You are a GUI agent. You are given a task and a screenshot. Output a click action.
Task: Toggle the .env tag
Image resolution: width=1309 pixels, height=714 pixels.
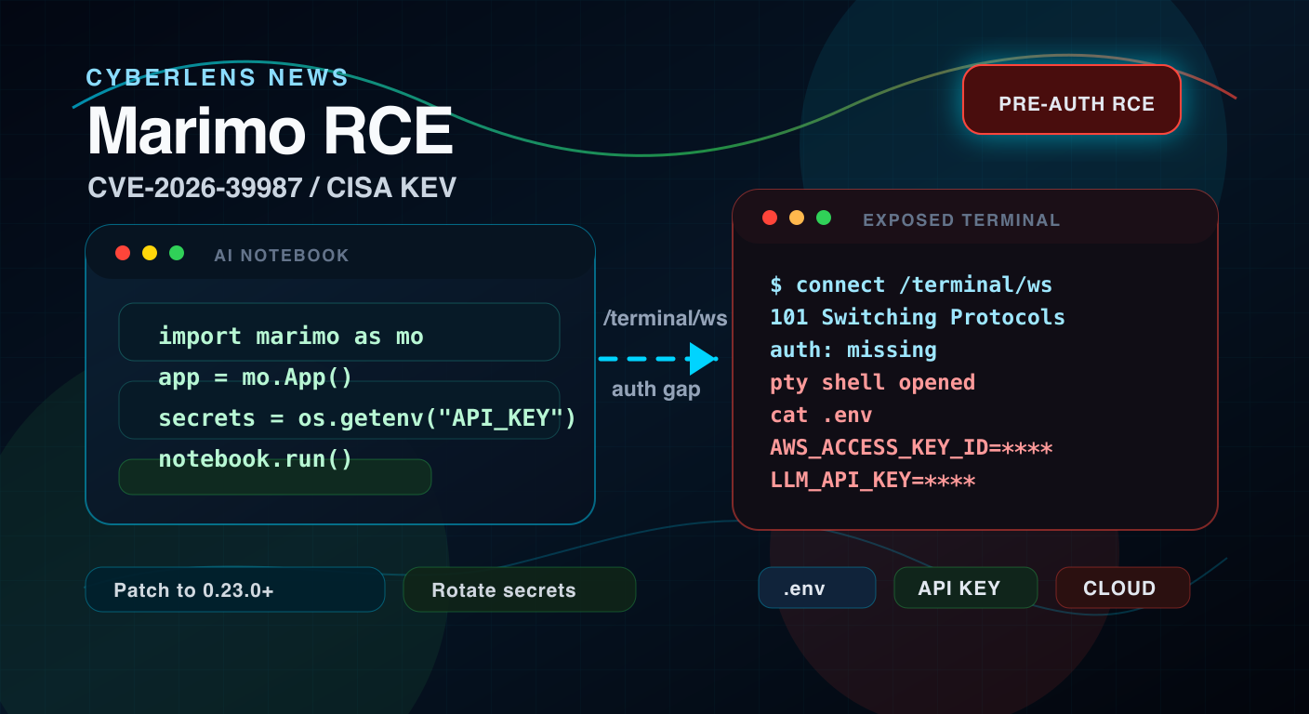click(816, 588)
